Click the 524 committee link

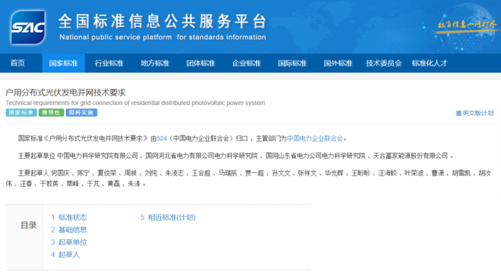point(162,138)
